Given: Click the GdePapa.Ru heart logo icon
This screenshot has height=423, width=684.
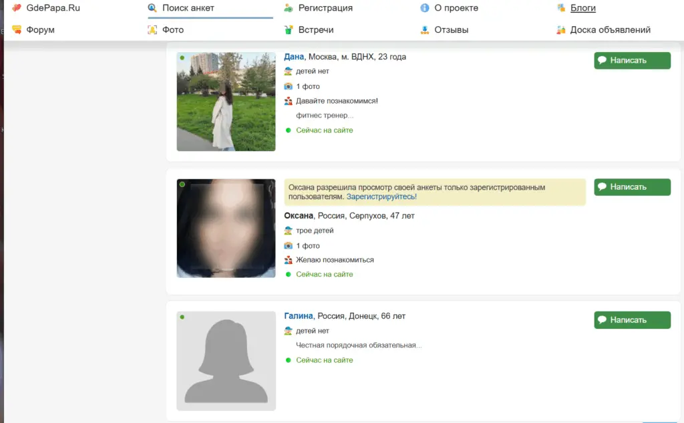Looking at the screenshot, I should (x=17, y=8).
